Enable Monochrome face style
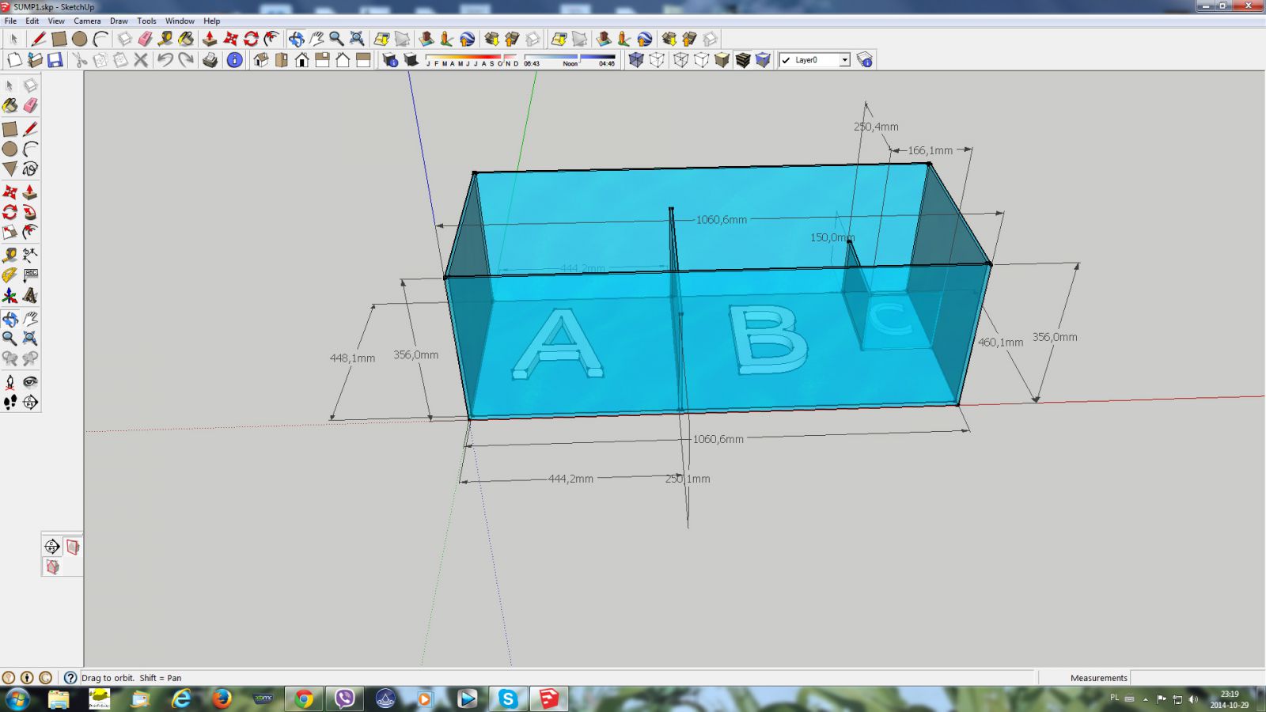The image size is (1266, 712). (763, 60)
